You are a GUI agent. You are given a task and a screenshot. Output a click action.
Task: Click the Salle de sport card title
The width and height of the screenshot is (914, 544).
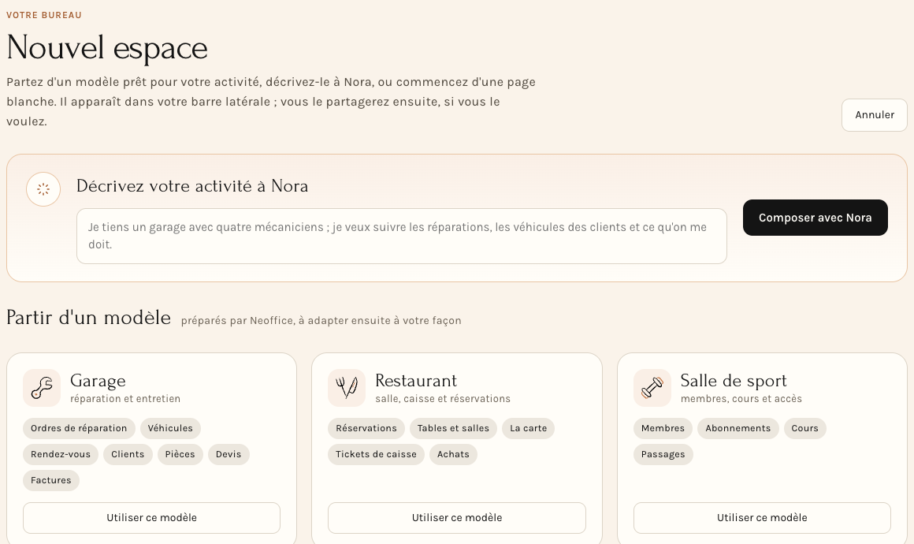tap(734, 381)
